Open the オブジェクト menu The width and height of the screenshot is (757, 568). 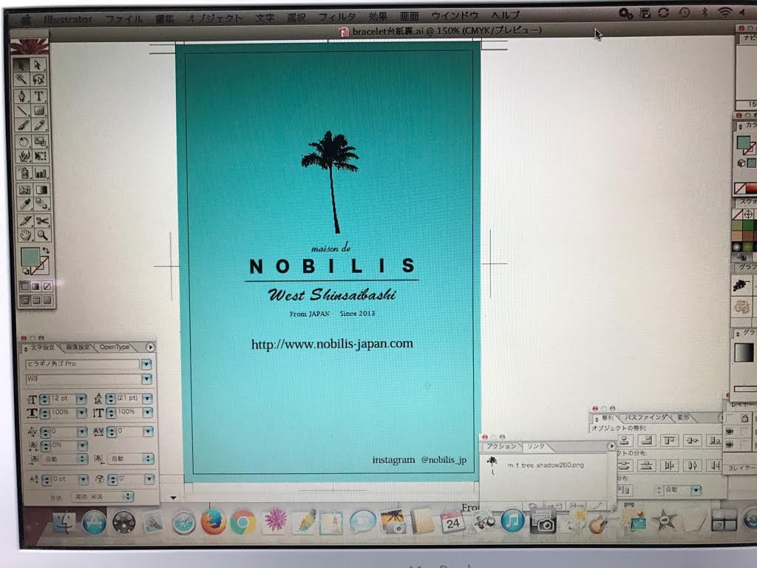click(x=214, y=18)
